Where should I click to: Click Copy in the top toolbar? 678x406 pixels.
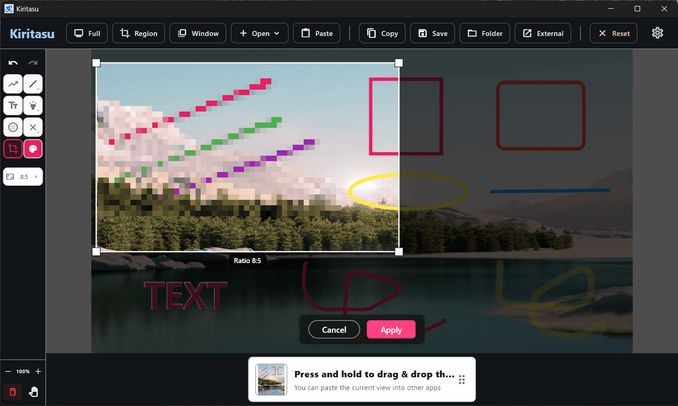382,33
